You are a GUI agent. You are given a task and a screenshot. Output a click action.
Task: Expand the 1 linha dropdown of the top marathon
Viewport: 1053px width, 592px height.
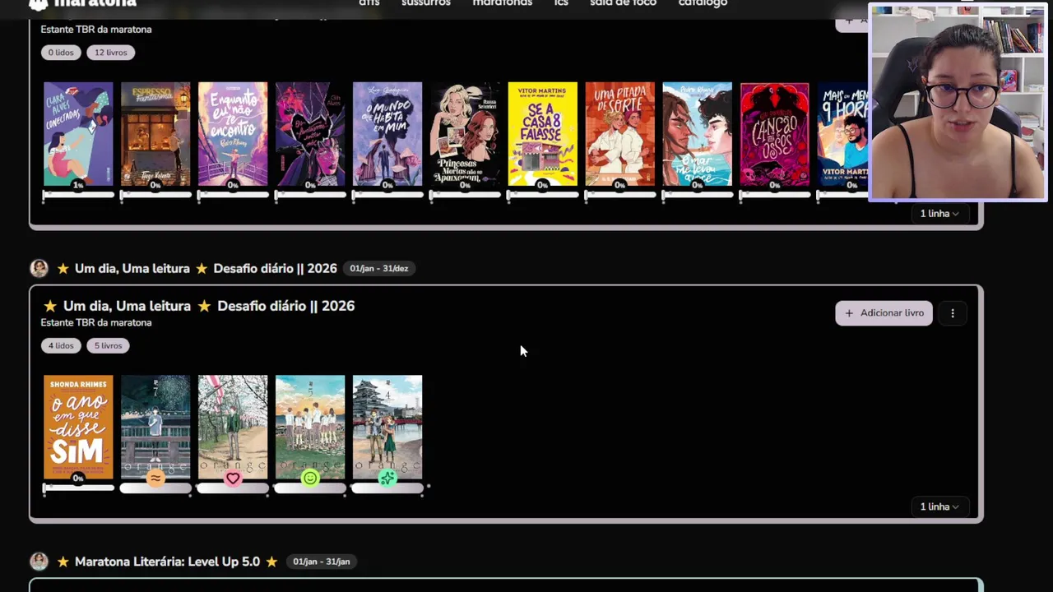point(939,213)
